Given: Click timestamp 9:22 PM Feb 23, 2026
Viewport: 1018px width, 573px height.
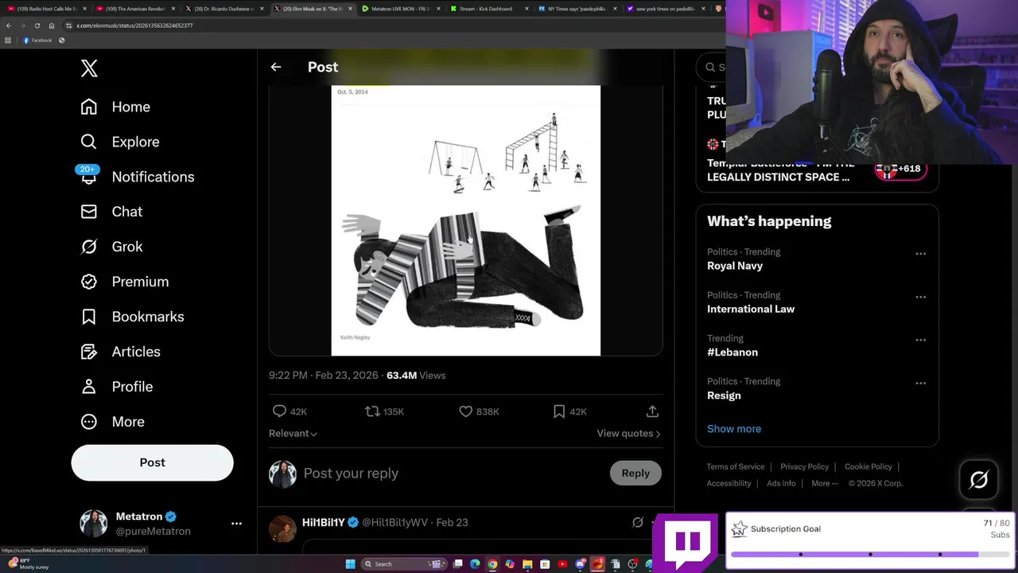Looking at the screenshot, I should coord(324,376).
